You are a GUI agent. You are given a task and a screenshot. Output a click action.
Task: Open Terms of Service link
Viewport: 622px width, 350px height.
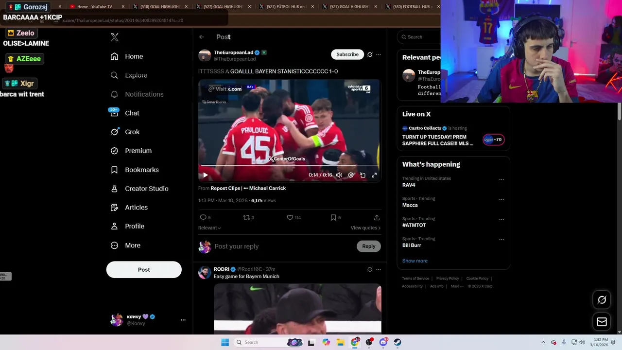pyautogui.click(x=415, y=279)
